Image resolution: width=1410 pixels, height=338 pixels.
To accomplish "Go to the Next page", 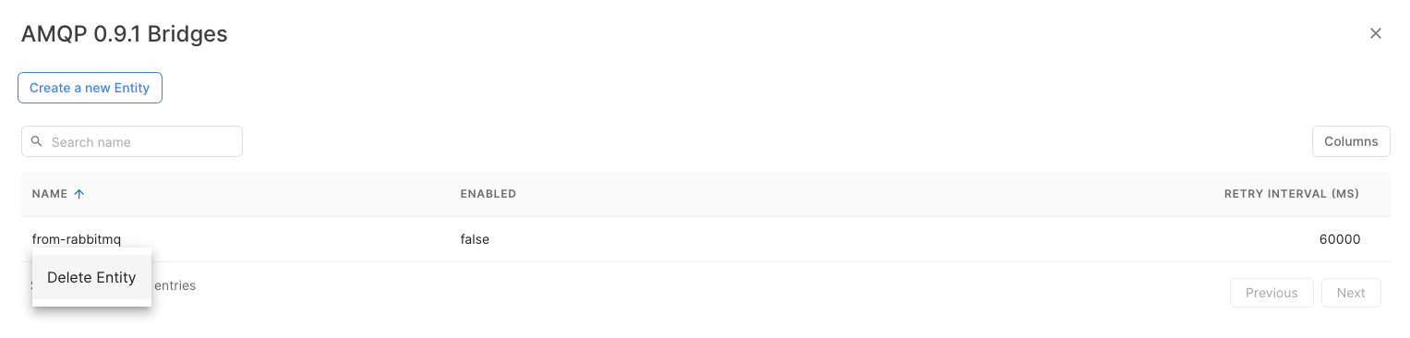I will click(1351, 293).
